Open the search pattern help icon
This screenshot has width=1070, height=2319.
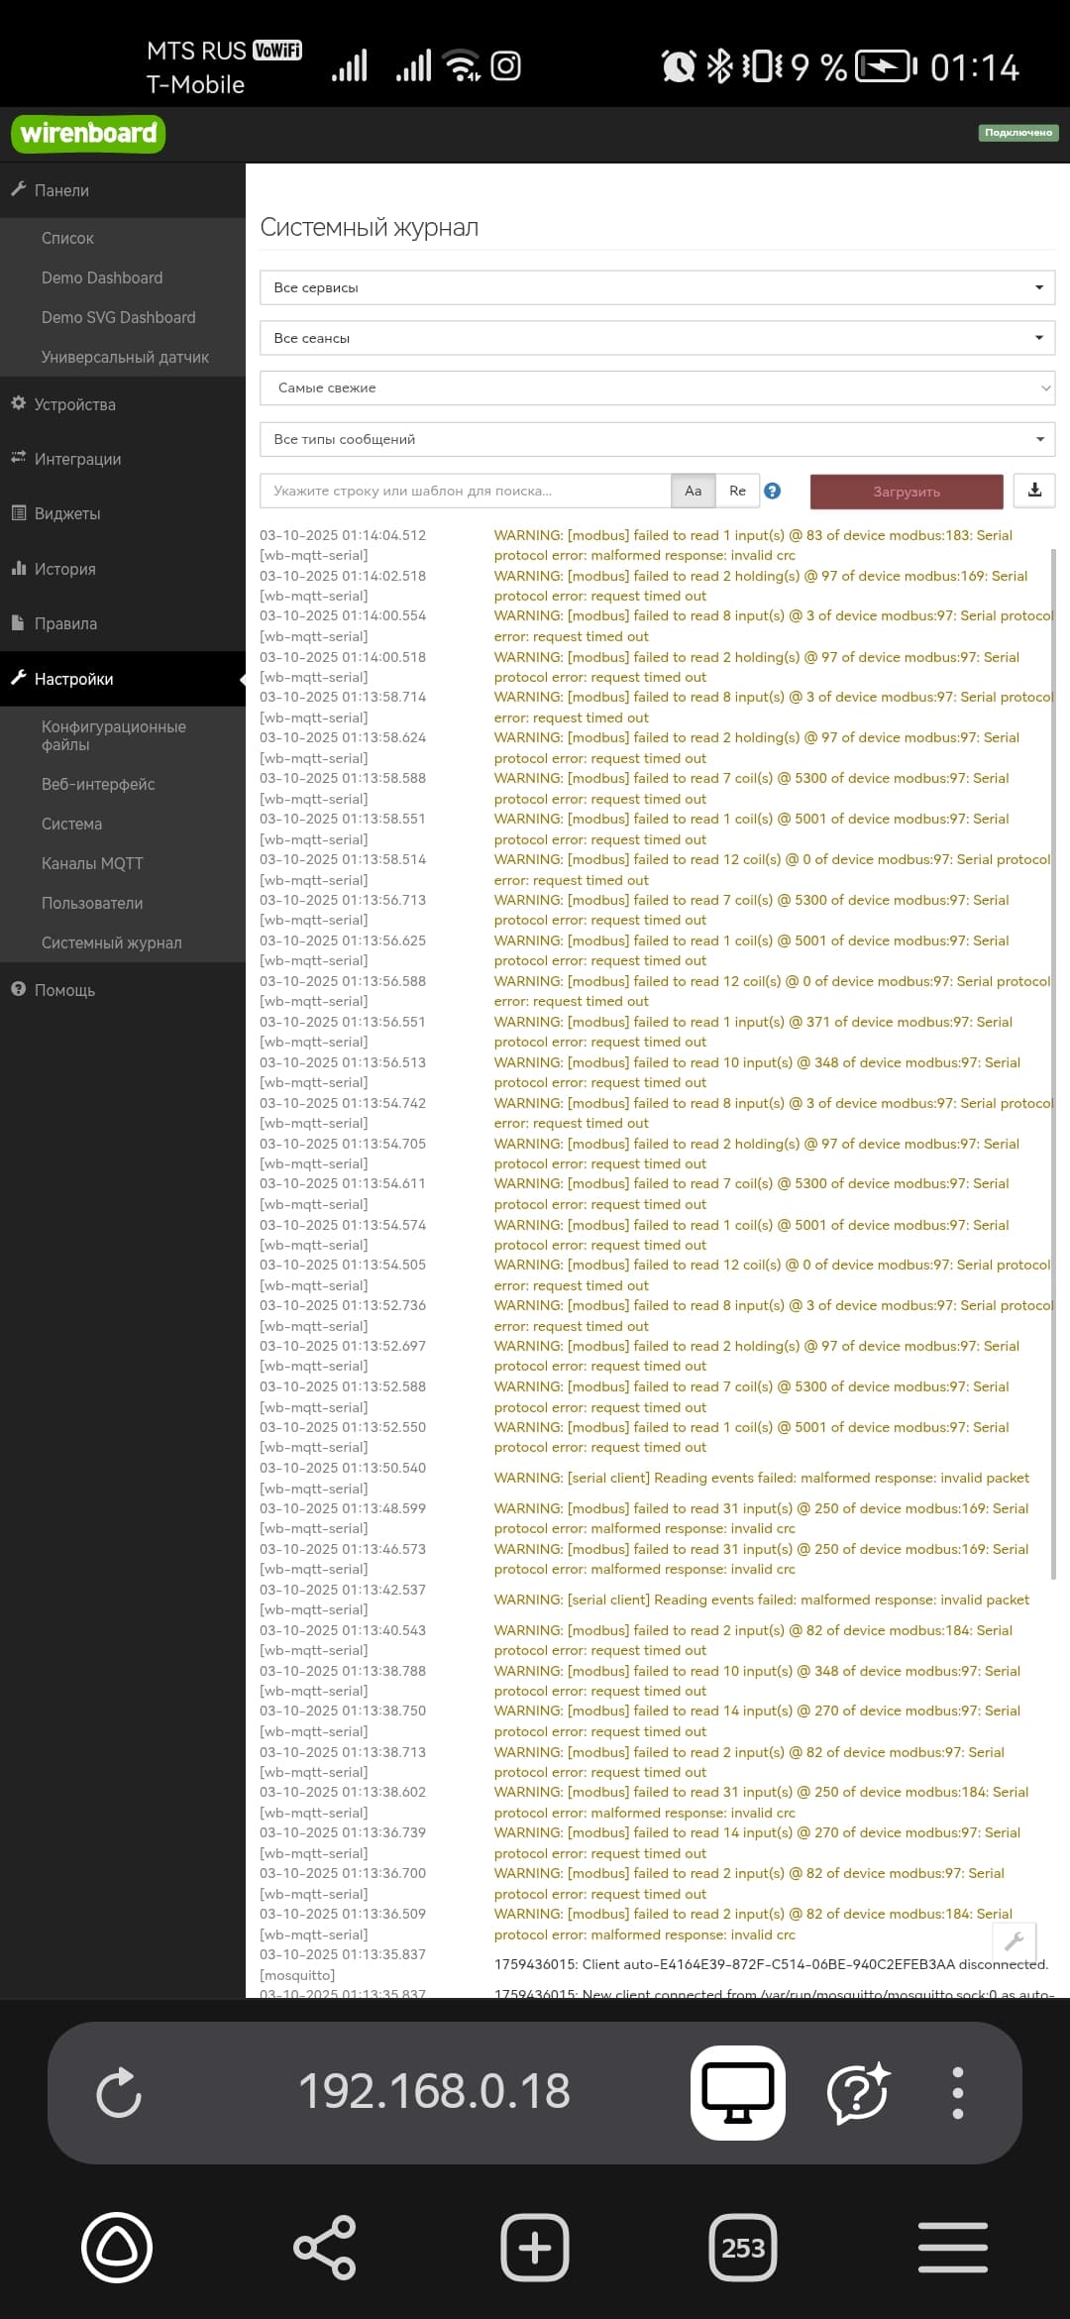(x=773, y=491)
